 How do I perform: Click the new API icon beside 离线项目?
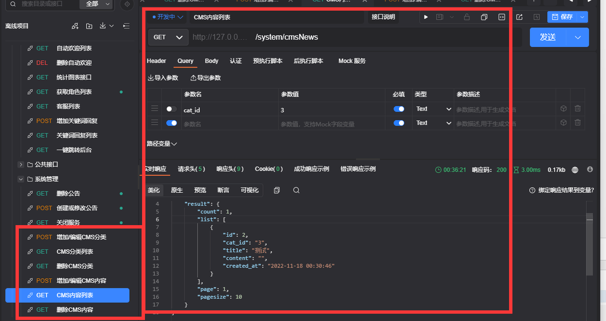[x=75, y=26]
